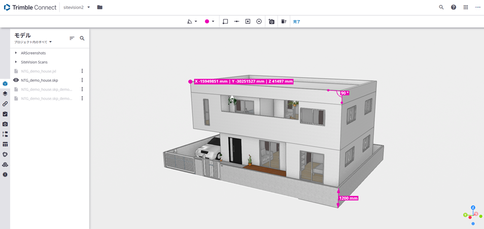Viewport: 484px width, 229px height.
Task: Go to Trimble Connect home logo
Action: (30, 7)
